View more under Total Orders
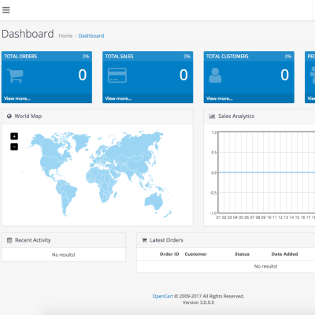 17,98
